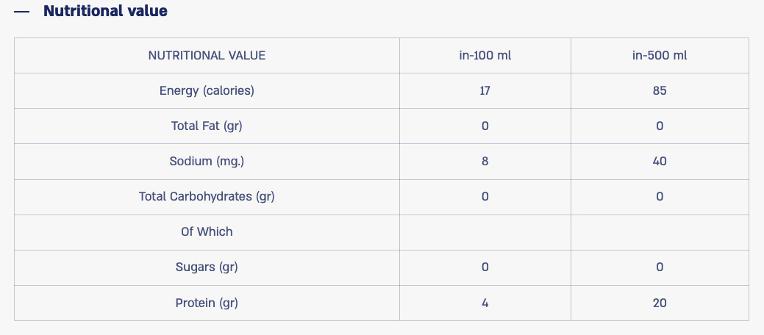764x335 pixels.
Task: Click the sodium value 8 cell
Action: [x=485, y=161]
